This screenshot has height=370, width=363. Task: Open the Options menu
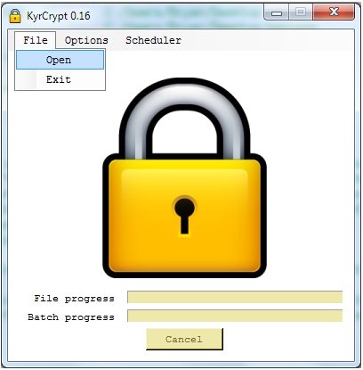coord(86,40)
